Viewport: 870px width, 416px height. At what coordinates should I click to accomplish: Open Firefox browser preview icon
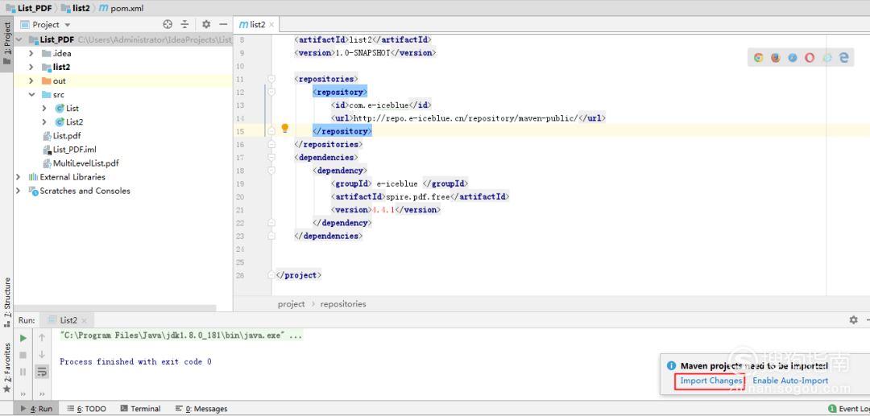[775, 58]
